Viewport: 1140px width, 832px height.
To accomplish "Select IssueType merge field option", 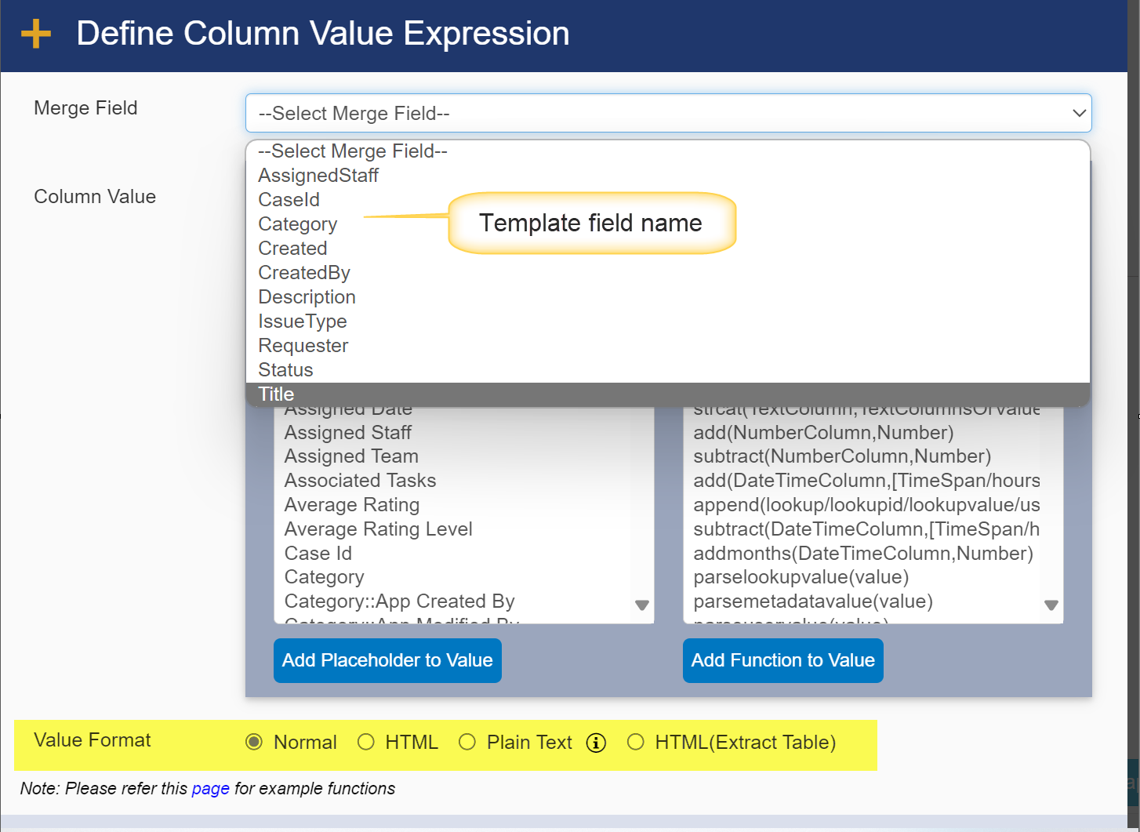I will [668, 322].
